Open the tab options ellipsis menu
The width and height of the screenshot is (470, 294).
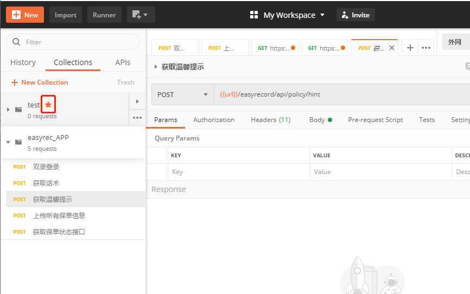pos(426,48)
